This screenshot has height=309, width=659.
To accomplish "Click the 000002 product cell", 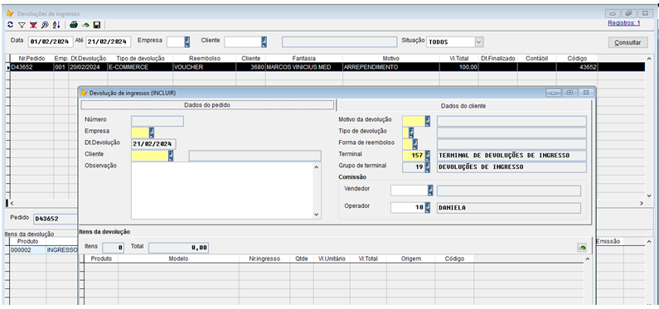I will [27, 250].
